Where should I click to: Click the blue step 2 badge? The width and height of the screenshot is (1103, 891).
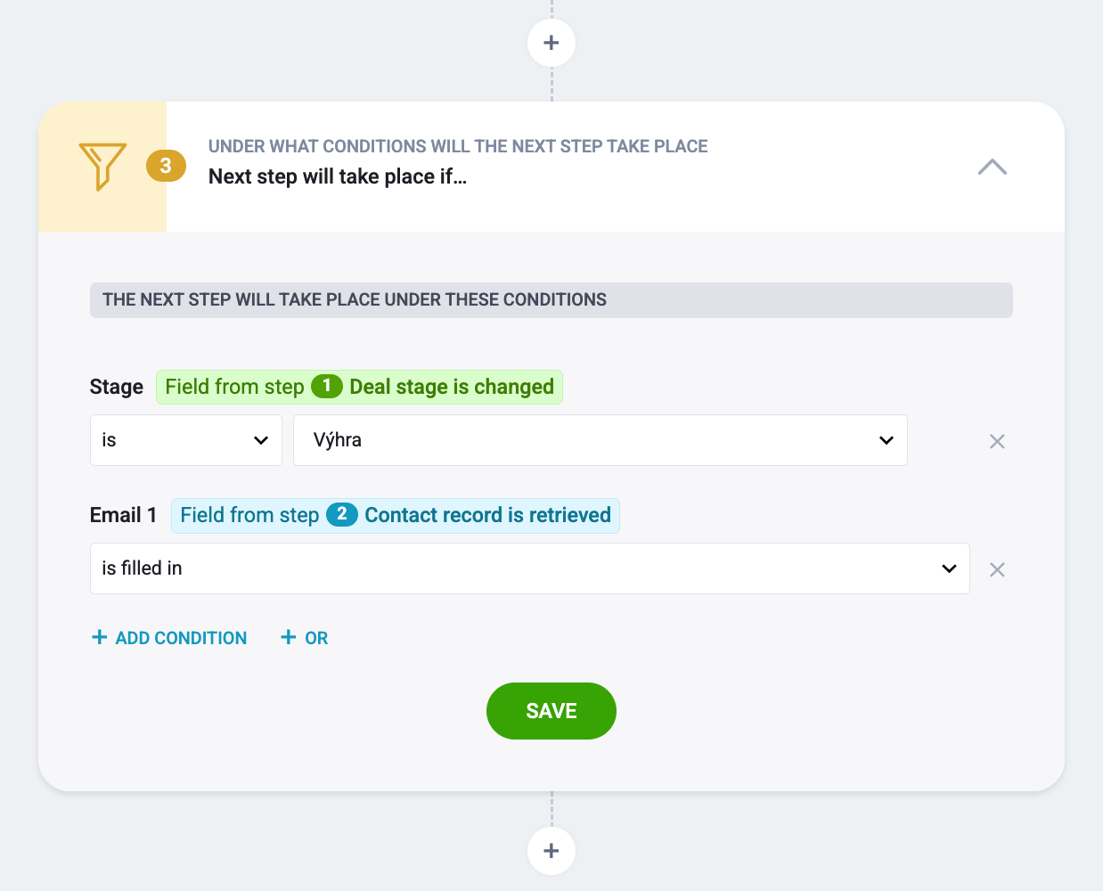[342, 514]
